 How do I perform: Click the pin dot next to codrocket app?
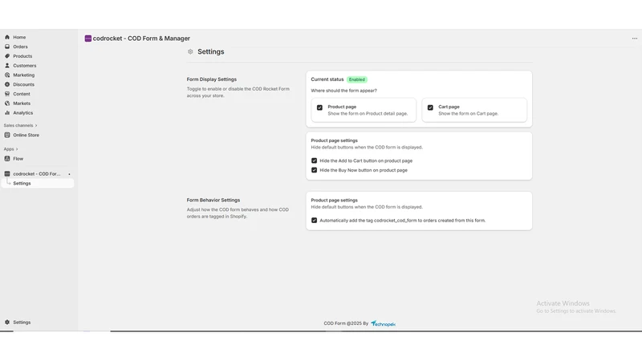pyautogui.click(x=69, y=174)
